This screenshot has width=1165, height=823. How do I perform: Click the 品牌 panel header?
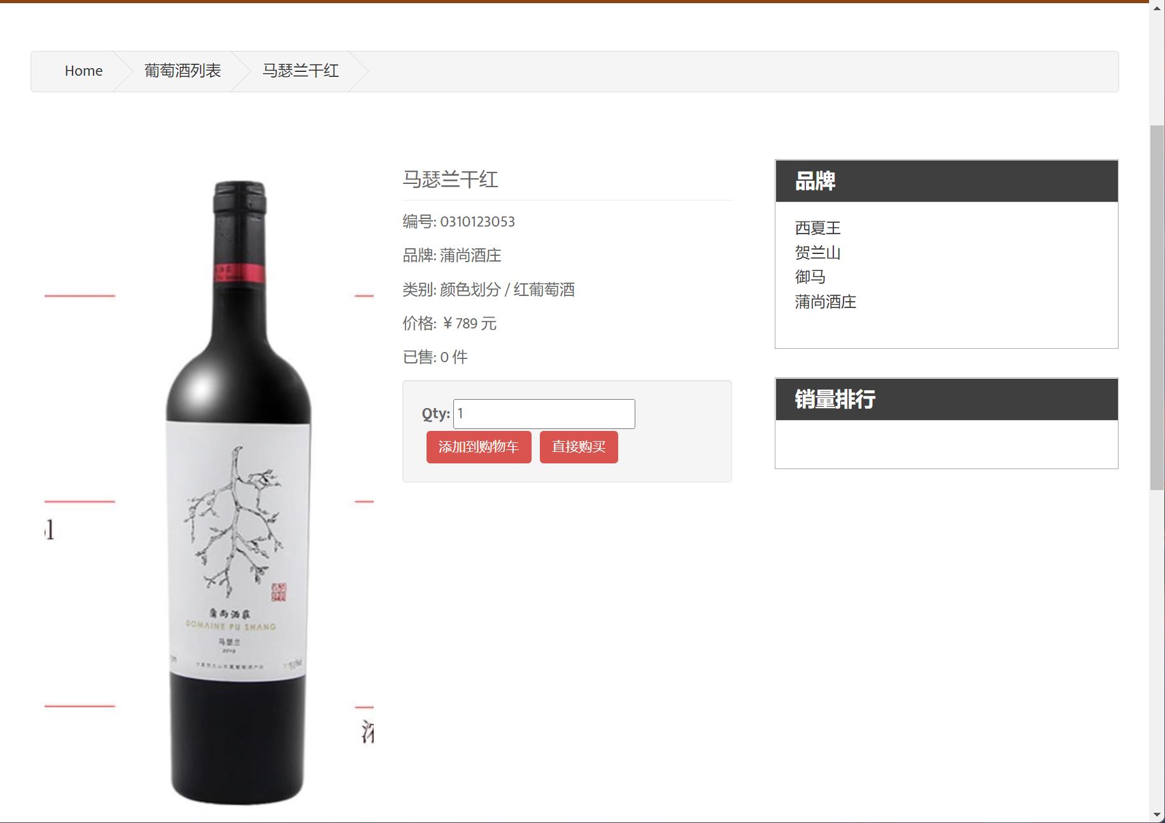947,181
